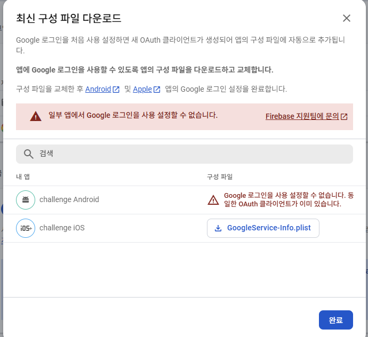Image resolution: width=368 pixels, height=337 pixels.
Task: Click the red warning triangle in banner
Action: coord(36,116)
